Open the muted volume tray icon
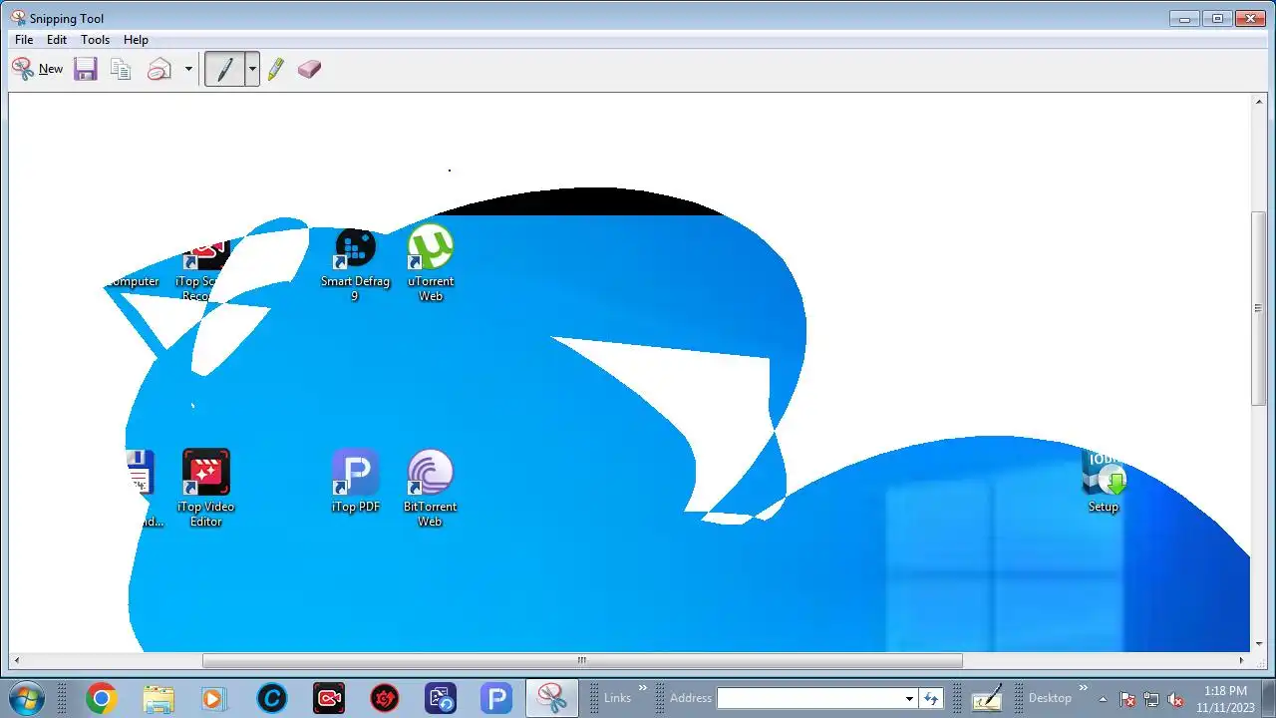 point(1175,699)
